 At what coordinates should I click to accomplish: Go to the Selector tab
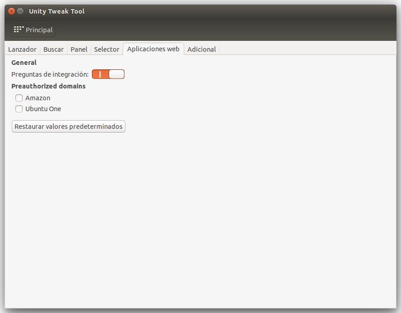click(x=107, y=49)
